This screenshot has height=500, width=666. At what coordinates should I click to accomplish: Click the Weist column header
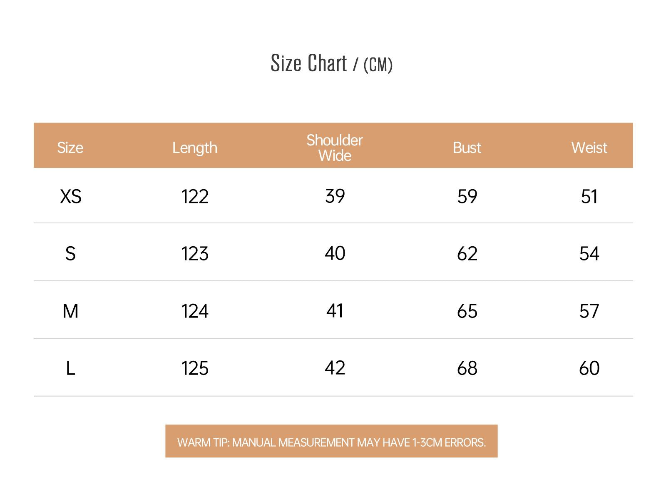589,147
